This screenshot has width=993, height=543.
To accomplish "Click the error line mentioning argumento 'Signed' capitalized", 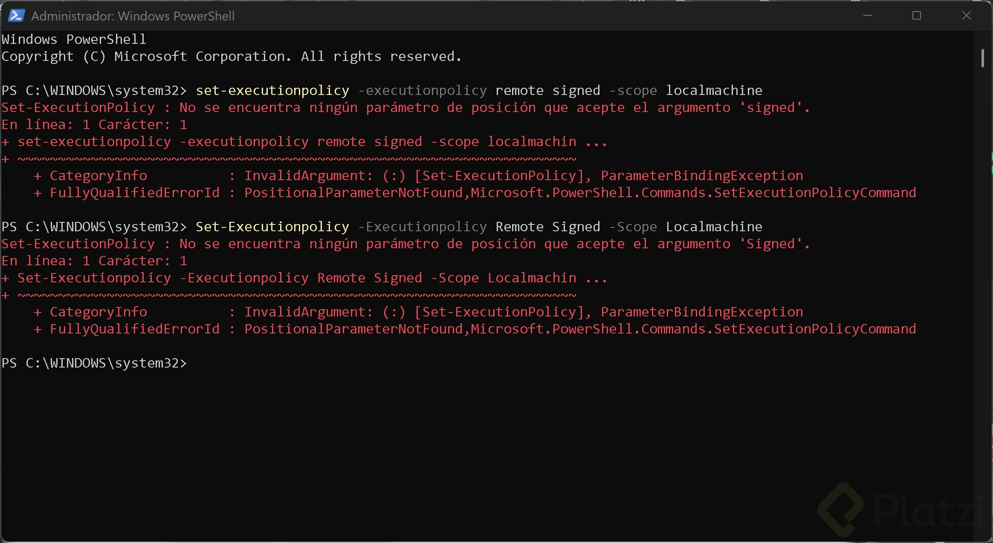I will [405, 244].
